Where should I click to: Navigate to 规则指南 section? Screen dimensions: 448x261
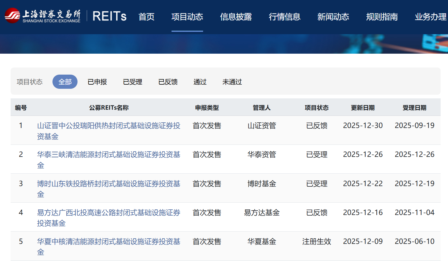382,17
